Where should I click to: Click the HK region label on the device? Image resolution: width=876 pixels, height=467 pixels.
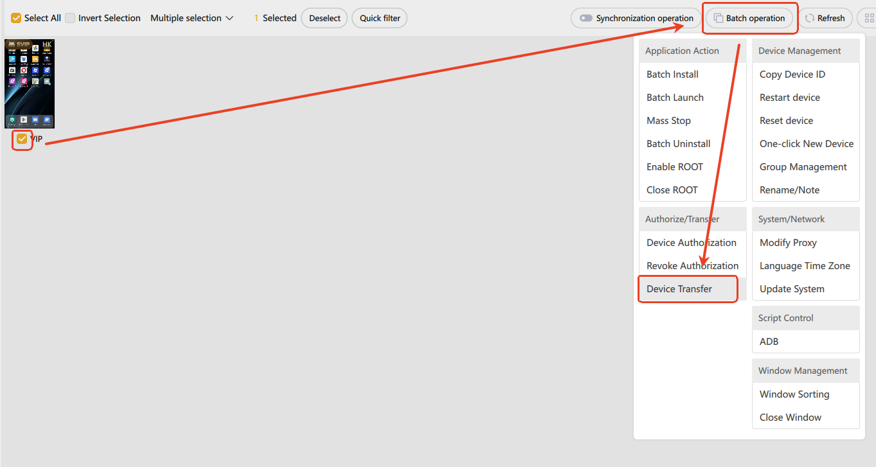pos(47,44)
